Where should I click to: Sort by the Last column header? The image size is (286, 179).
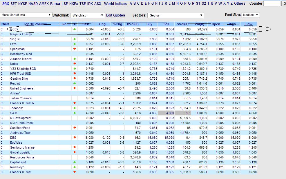click(86, 24)
